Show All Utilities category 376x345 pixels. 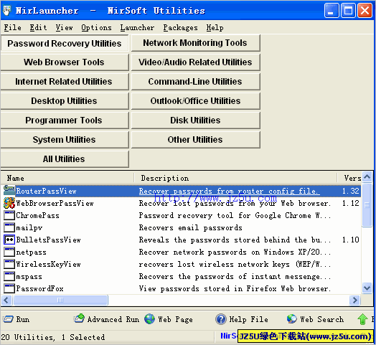click(x=65, y=159)
